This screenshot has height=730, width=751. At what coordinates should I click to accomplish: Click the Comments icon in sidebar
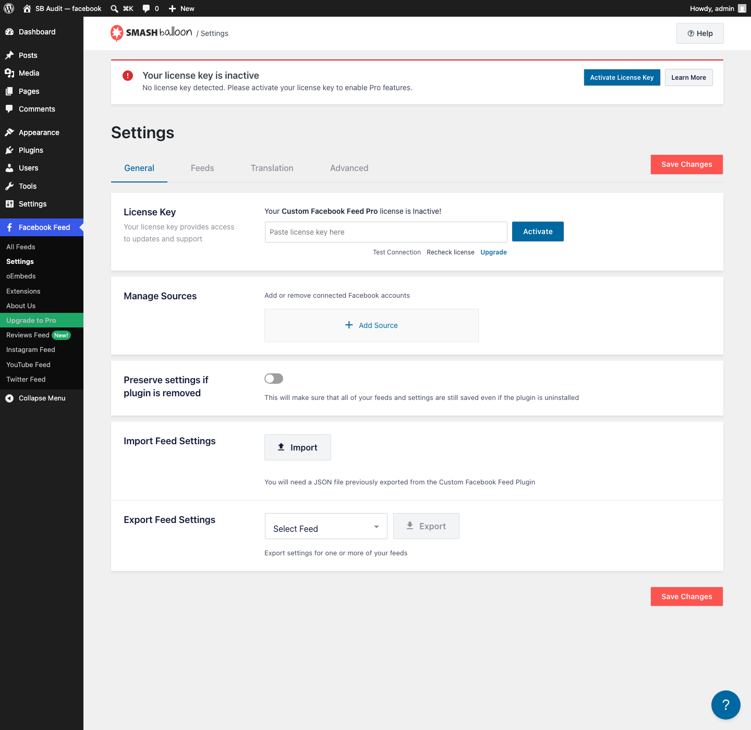tap(9, 109)
